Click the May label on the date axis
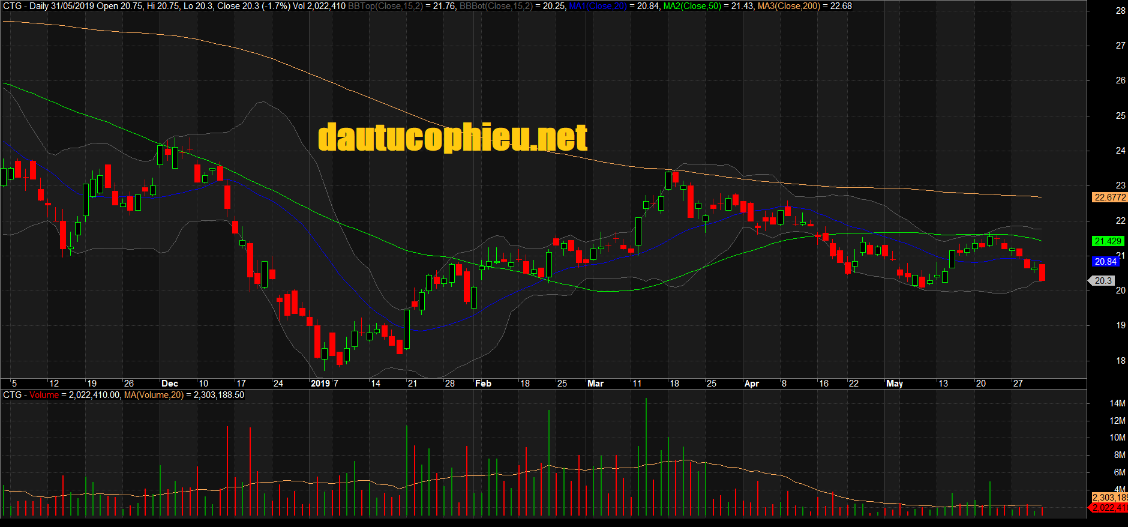The image size is (1128, 527). 894,384
